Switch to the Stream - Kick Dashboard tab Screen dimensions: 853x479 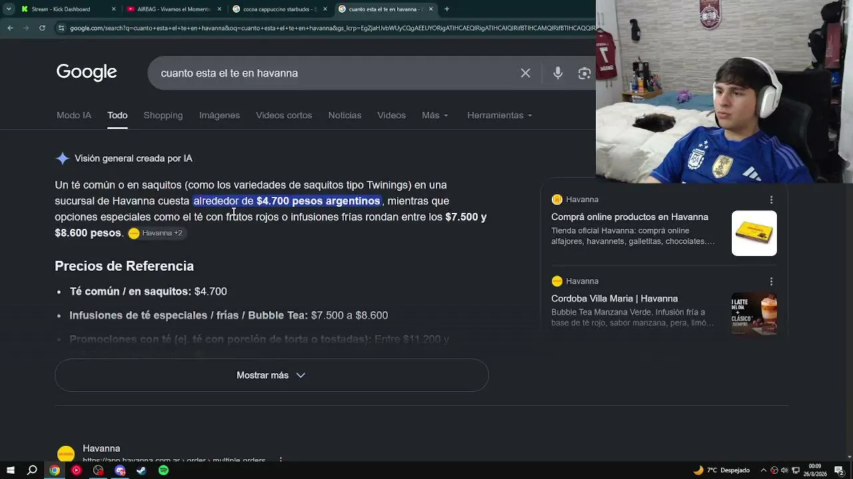point(67,9)
